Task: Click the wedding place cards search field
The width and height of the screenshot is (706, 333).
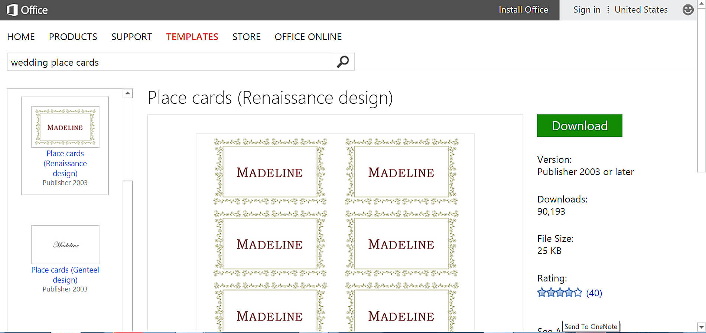Action: tap(169, 62)
